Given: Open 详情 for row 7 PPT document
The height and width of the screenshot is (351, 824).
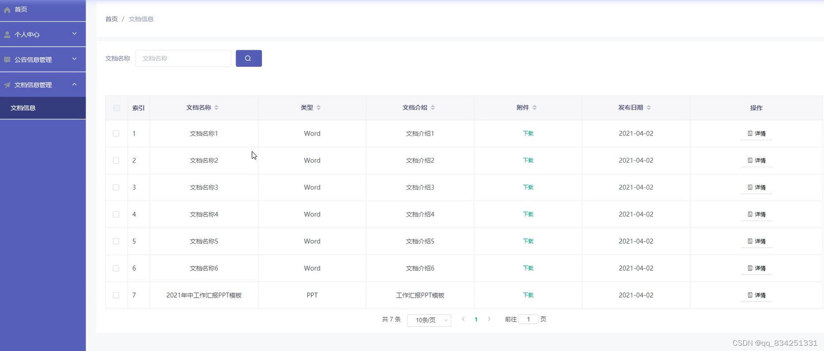Looking at the screenshot, I should [x=756, y=295].
